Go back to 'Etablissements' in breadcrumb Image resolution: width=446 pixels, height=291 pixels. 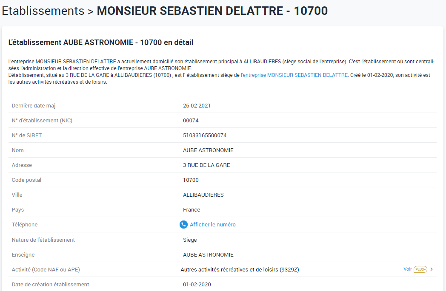coord(43,11)
